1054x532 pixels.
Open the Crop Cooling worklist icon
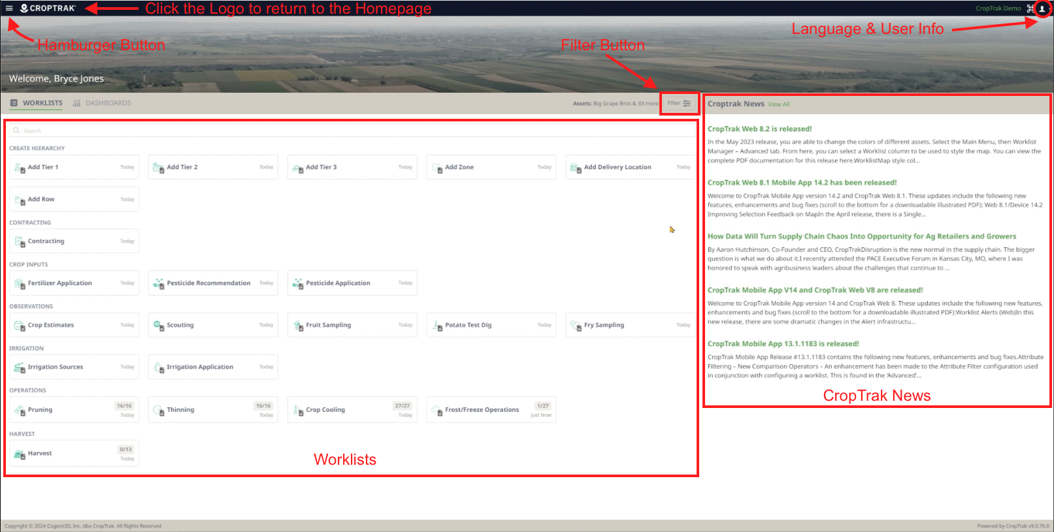coord(298,411)
